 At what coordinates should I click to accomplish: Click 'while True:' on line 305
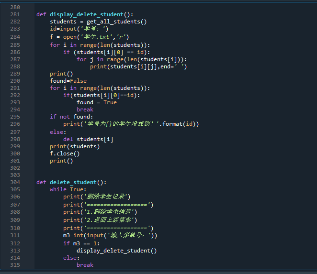pyautogui.click(x=68, y=189)
